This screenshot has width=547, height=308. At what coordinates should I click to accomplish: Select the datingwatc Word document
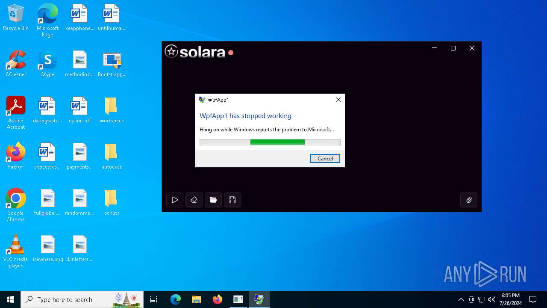coord(47,110)
